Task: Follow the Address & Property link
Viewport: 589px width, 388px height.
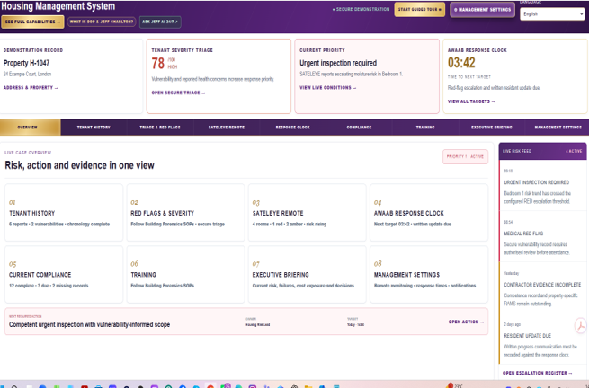Action: (31, 88)
